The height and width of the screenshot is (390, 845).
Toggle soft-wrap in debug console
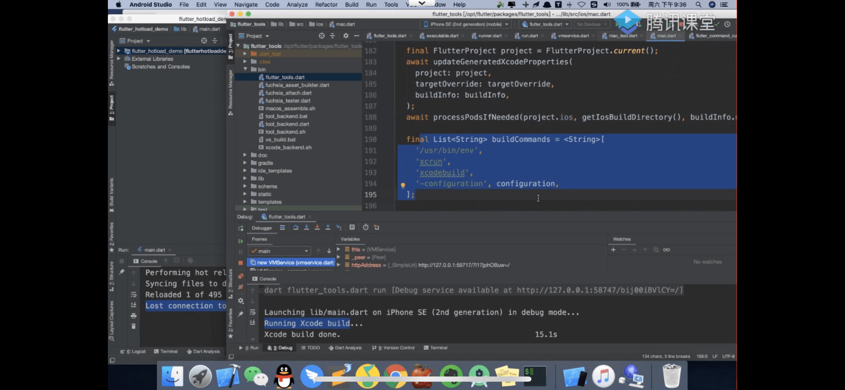point(253,312)
